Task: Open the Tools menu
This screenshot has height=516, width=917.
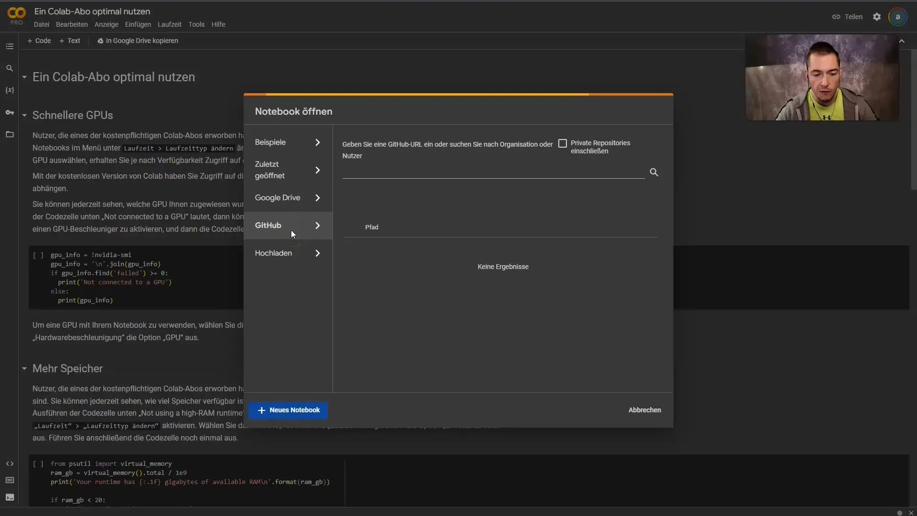Action: (x=196, y=24)
